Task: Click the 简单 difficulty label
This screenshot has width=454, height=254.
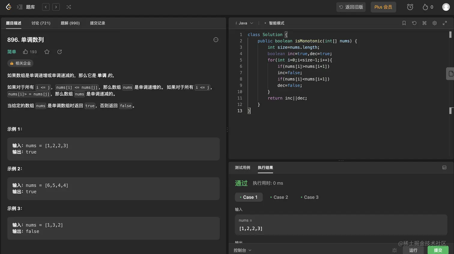Action: click(12, 52)
